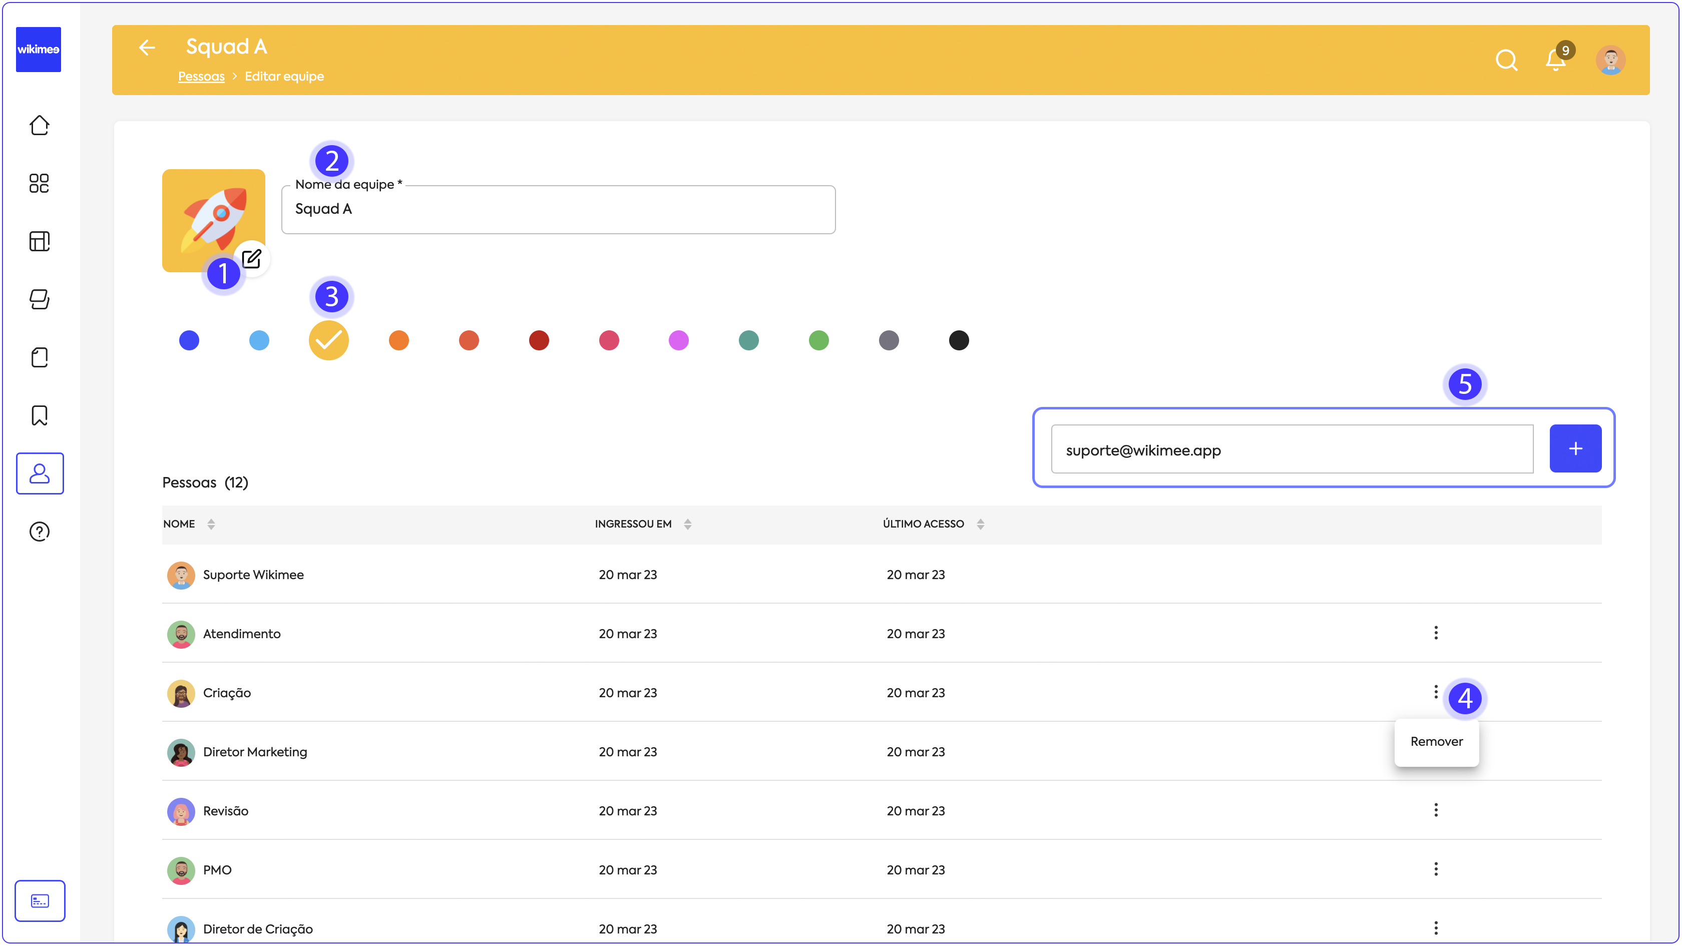Pick the pink-magenta team color

tap(678, 340)
